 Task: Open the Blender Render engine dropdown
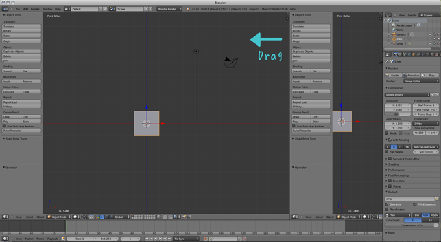(x=169, y=9)
